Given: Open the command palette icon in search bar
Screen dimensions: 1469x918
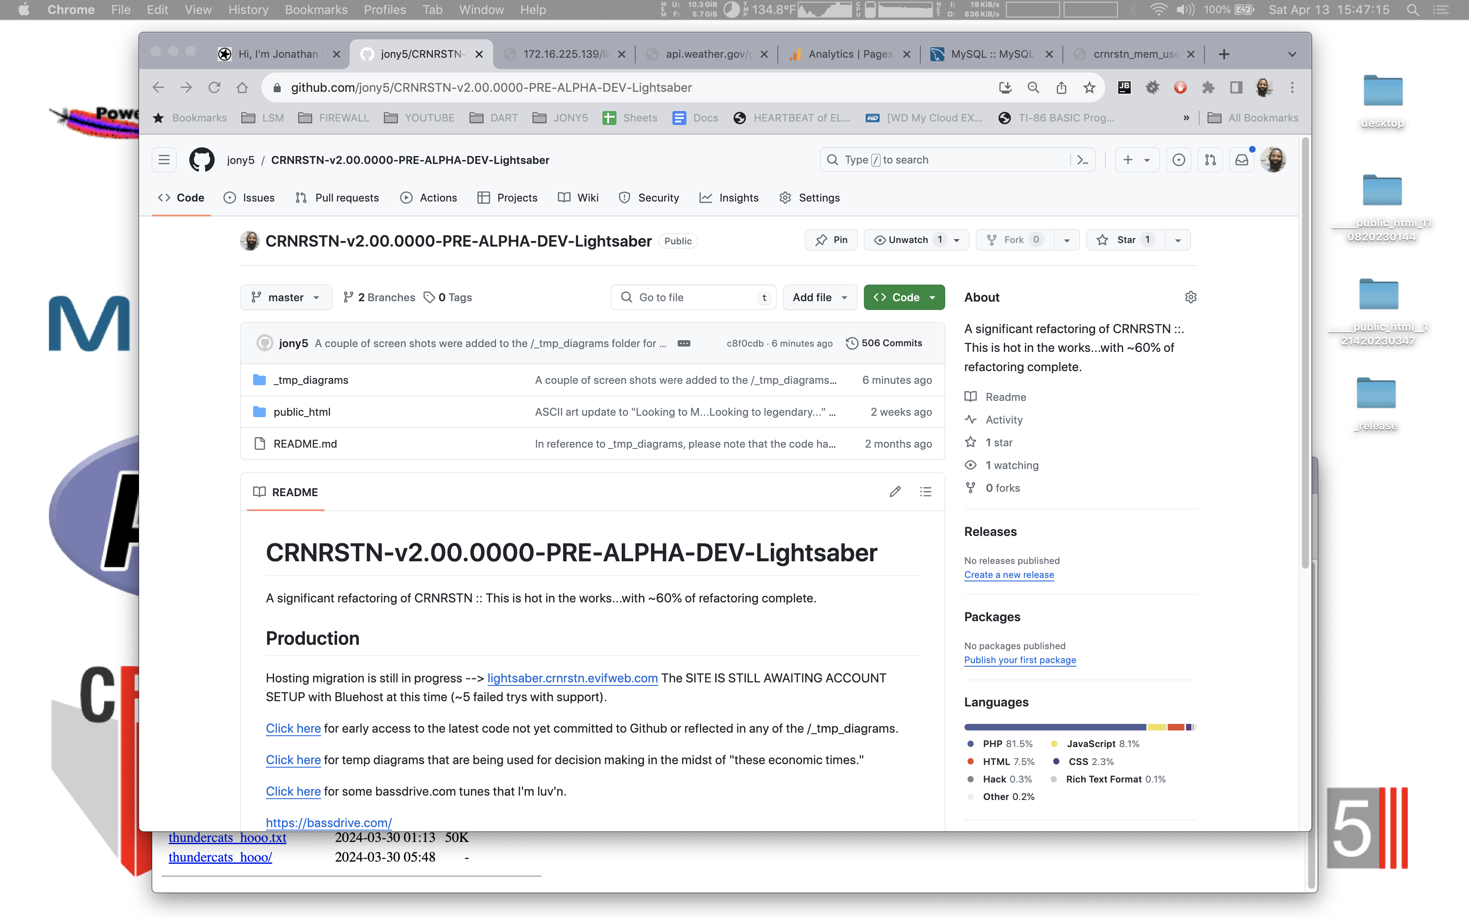Looking at the screenshot, I should pyautogui.click(x=1083, y=160).
